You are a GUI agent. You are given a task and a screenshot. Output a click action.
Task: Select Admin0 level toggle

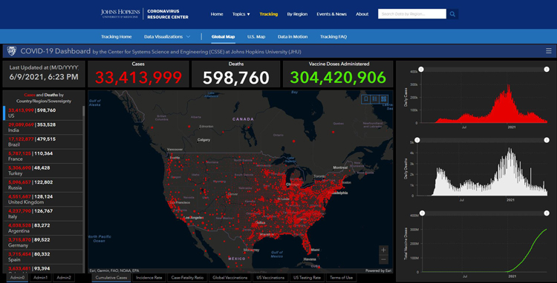(17, 278)
